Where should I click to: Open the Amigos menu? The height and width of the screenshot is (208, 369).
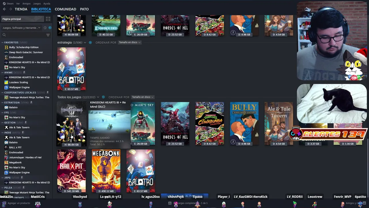pos(27,3)
